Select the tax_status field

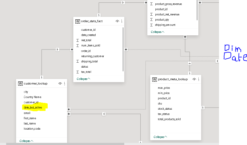(164, 114)
